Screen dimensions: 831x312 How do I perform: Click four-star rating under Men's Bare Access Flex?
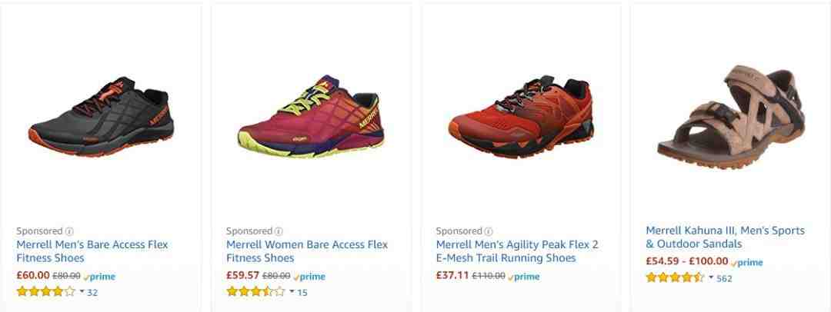point(45,291)
